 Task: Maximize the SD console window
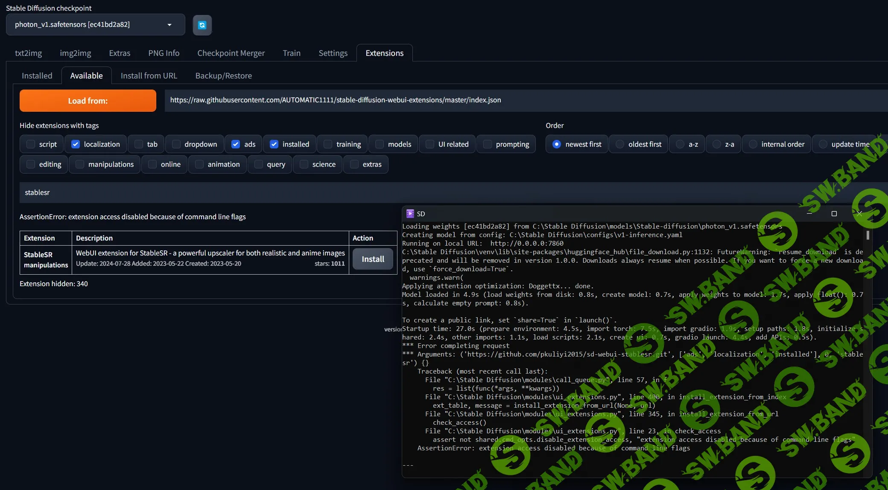click(x=834, y=214)
